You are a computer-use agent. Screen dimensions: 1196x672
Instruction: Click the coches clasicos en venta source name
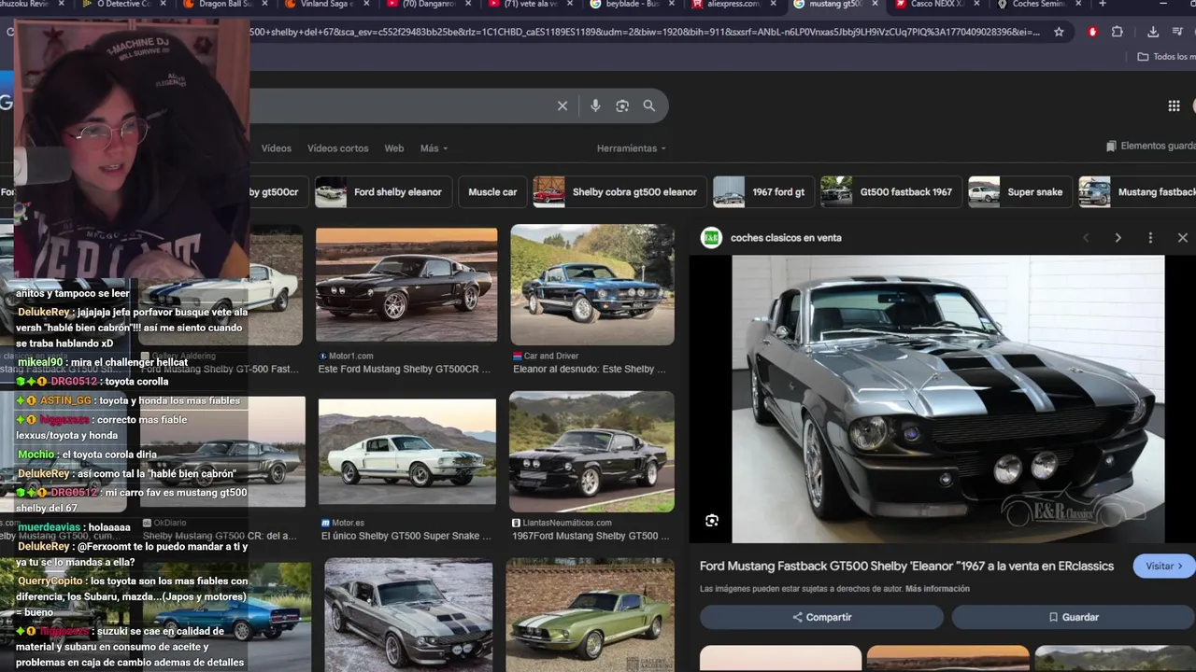pyautogui.click(x=786, y=238)
